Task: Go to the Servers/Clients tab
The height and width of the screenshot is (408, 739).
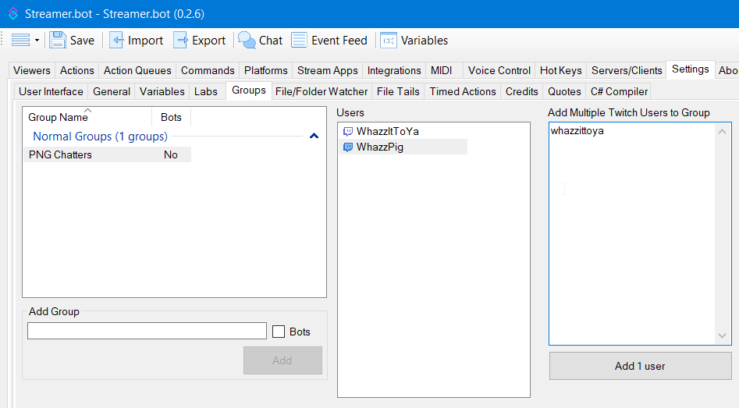Action: pos(627,70)
